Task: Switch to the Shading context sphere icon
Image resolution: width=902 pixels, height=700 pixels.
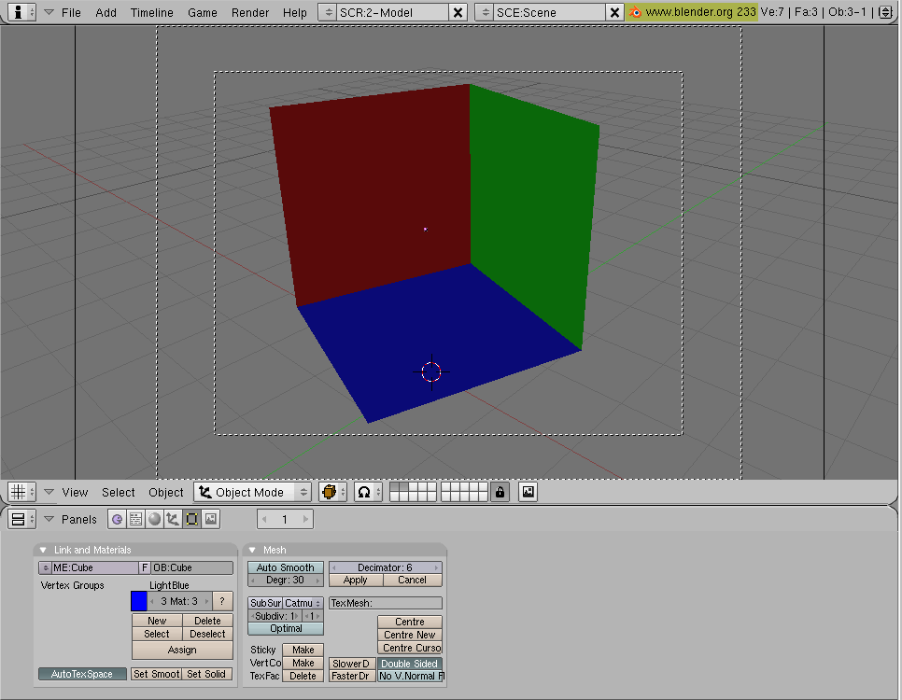Action: pyautogui.click(x=154, y=519)
